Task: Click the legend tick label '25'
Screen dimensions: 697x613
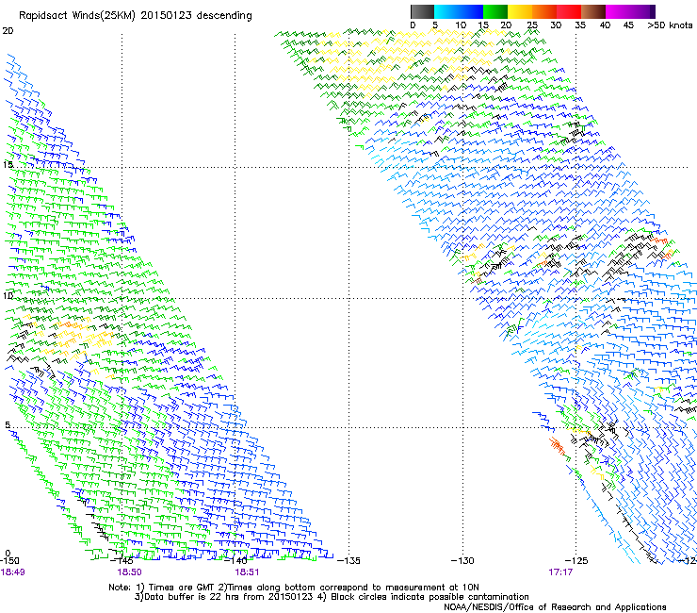Action: click(532, 25)
